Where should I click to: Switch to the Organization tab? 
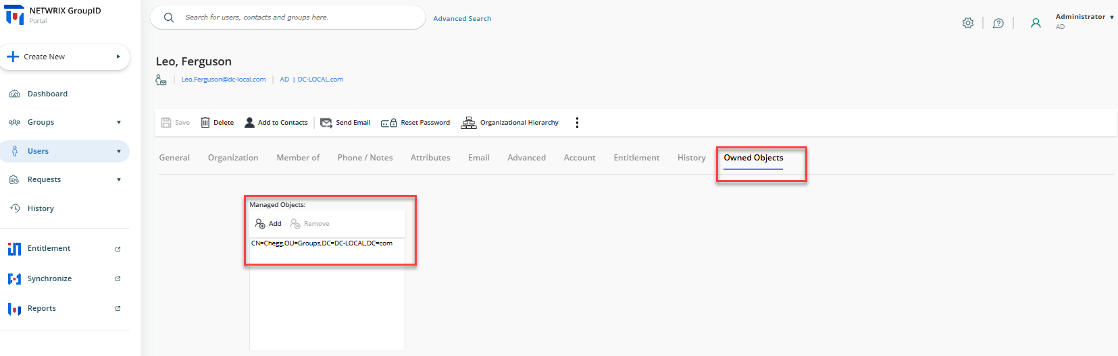coord(233,158)
